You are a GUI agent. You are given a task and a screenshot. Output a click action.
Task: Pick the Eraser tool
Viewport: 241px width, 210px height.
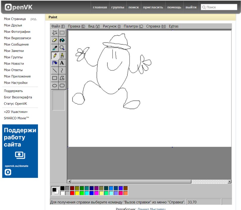[55, 40]
